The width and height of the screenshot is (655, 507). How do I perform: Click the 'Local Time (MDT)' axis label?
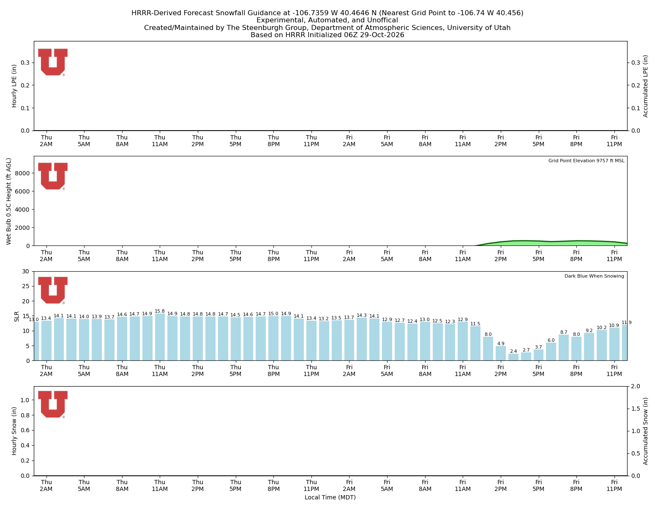click(x=330, y=497)
